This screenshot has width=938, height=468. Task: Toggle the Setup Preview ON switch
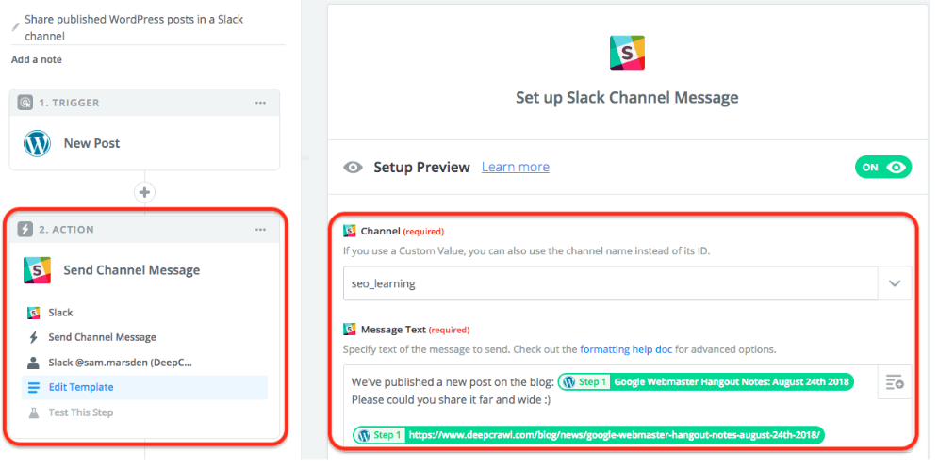(882, 167)
